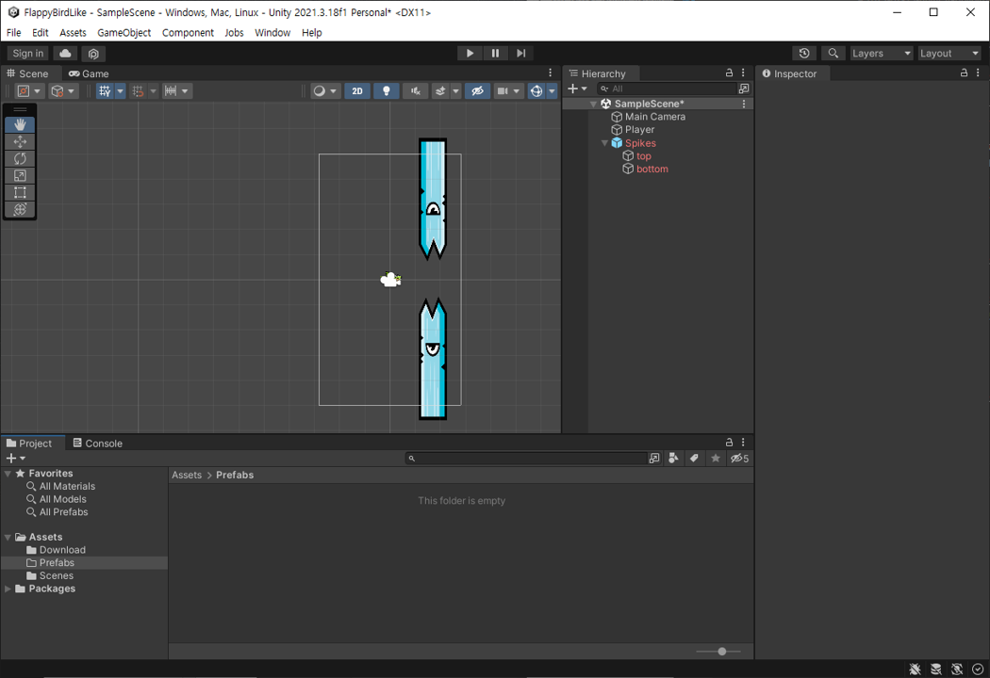Open the Undo History button
This screenshot has width=990, height=678.
pos(803,54)
